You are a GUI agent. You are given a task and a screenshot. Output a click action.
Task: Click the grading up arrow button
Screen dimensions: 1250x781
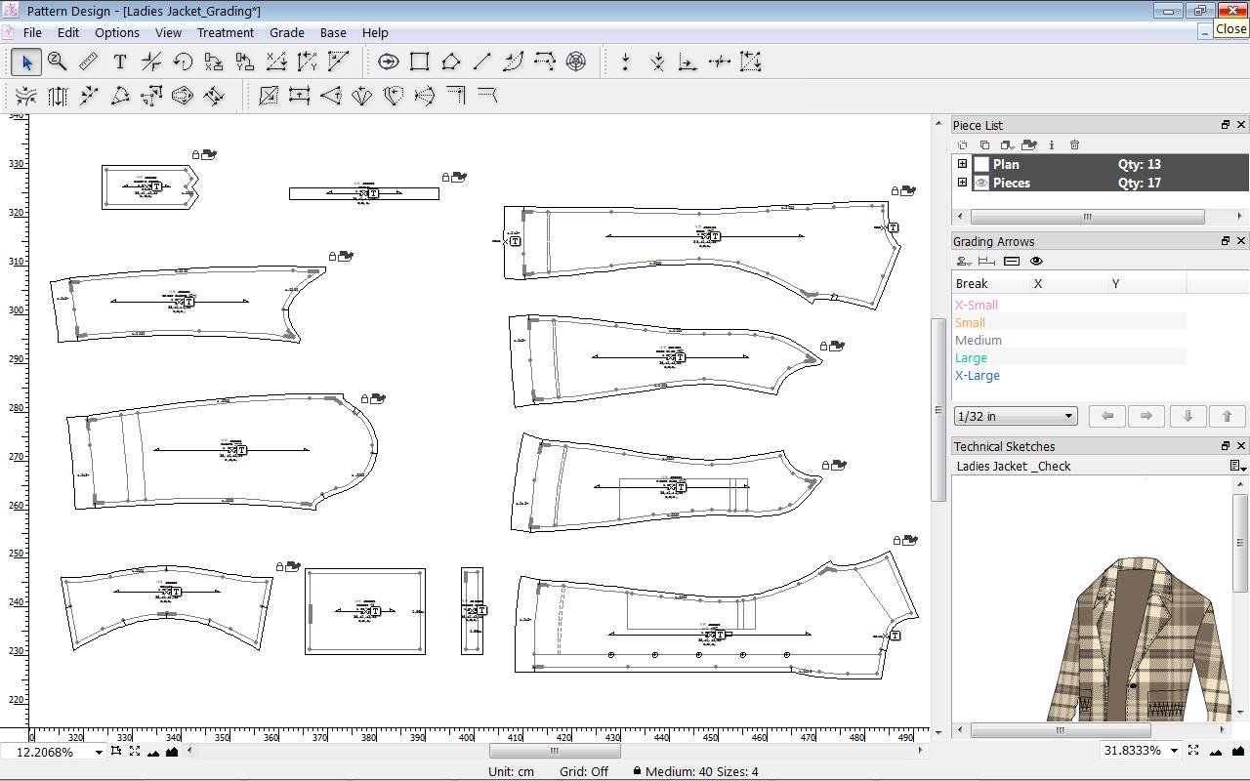coord(1227,416)
